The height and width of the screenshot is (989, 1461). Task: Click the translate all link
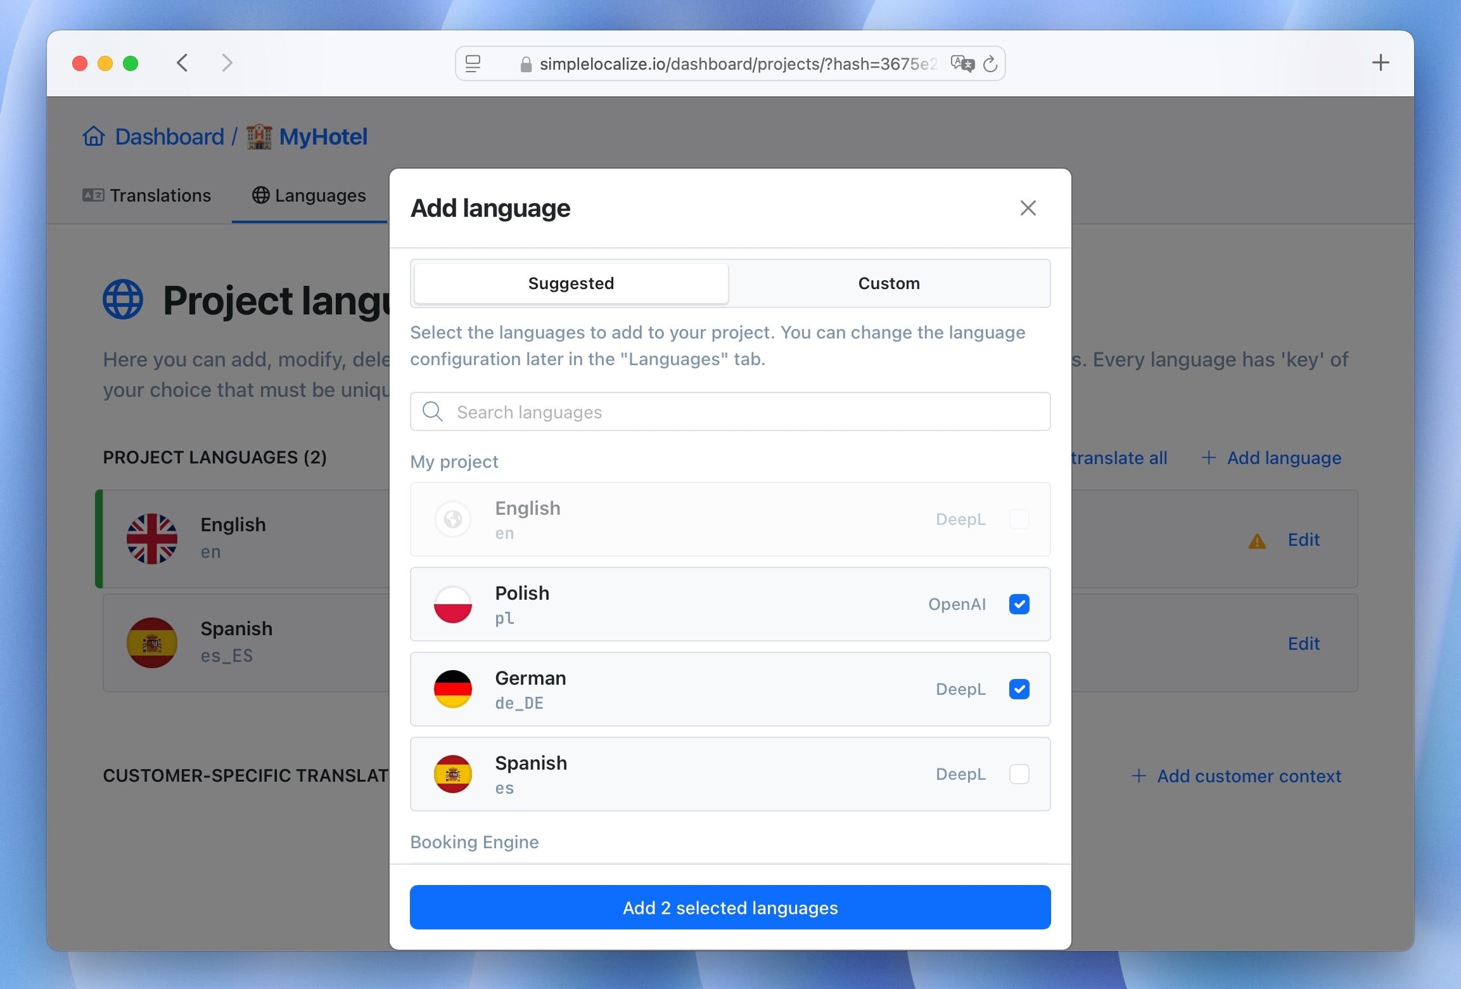(x=1119, y=458)
